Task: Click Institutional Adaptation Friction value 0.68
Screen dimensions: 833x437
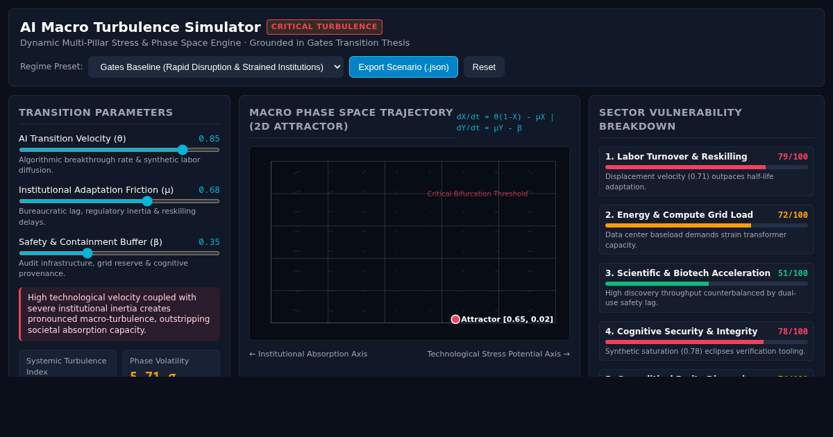Action: click(209, 190)
